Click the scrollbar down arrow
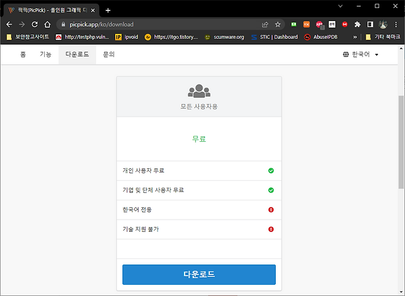The image size is (405, 296). pyautogui.click(x=401, y=292)
